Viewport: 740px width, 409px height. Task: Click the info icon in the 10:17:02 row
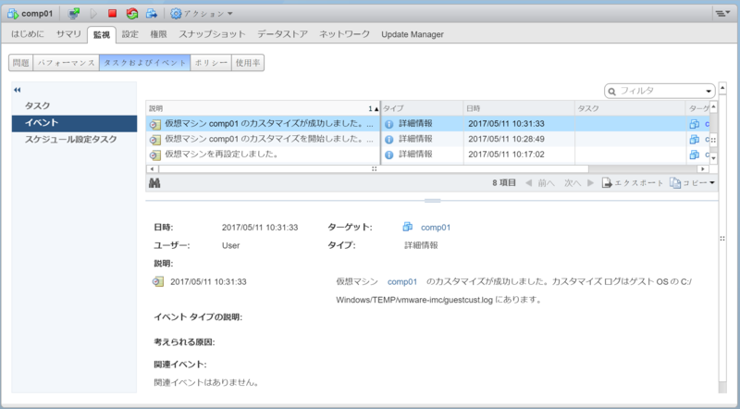(388, 155)
